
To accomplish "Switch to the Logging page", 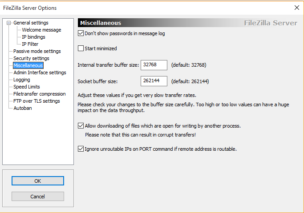I will point(21,80).
